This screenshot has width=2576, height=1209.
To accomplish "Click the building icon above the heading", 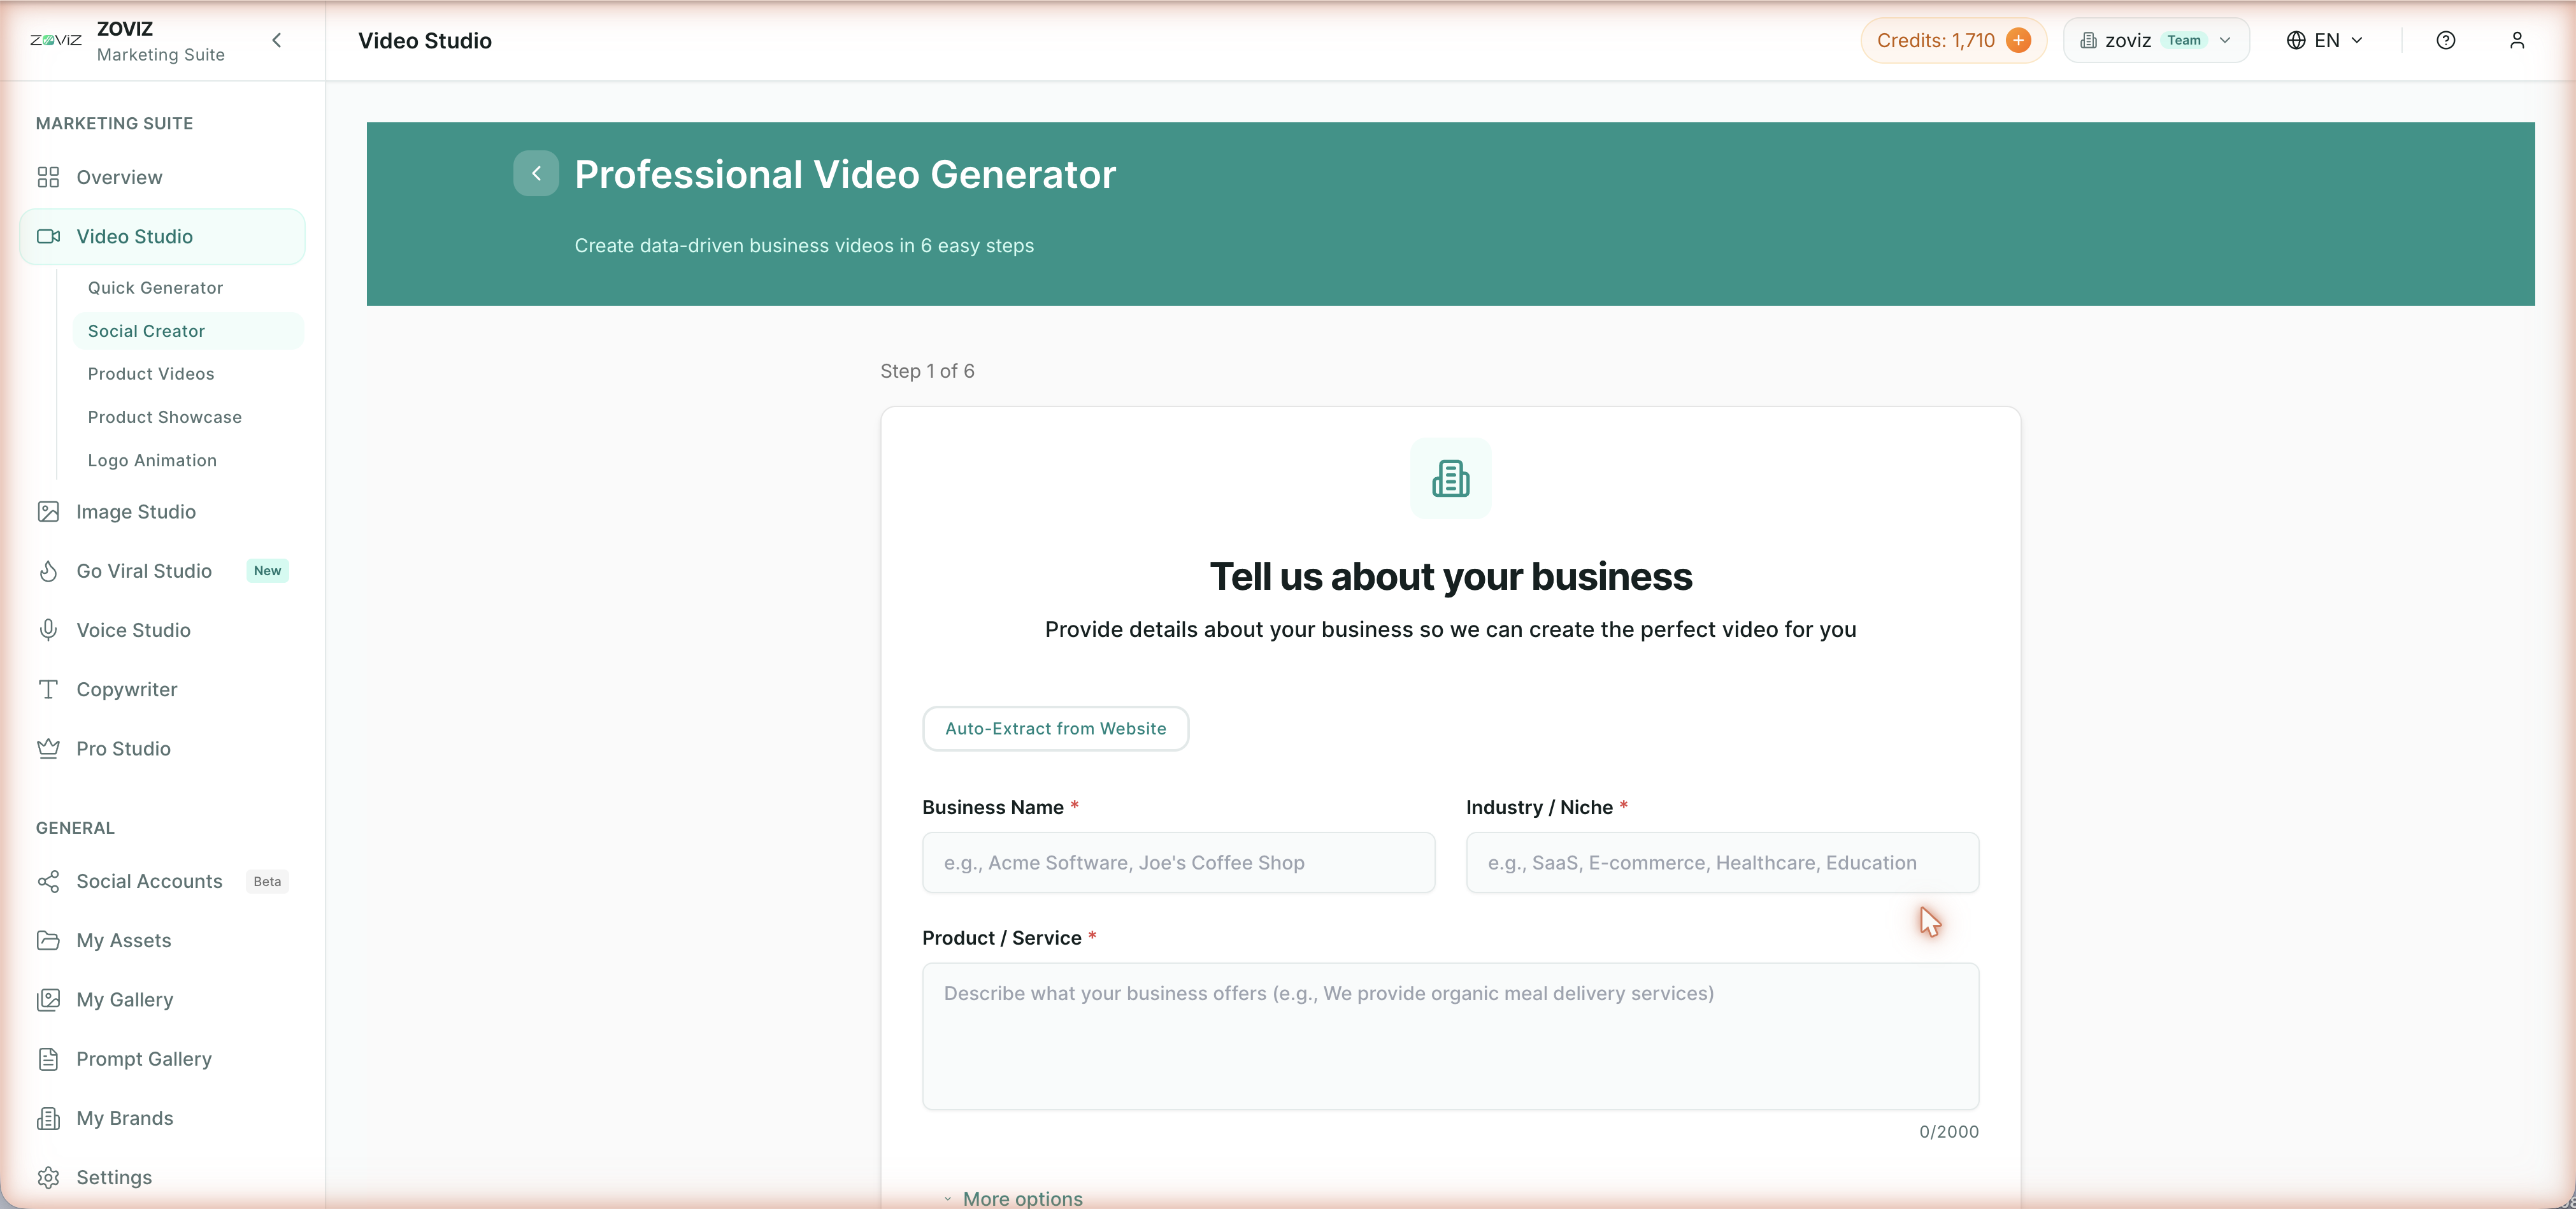I will click(x=1450, y=478).
